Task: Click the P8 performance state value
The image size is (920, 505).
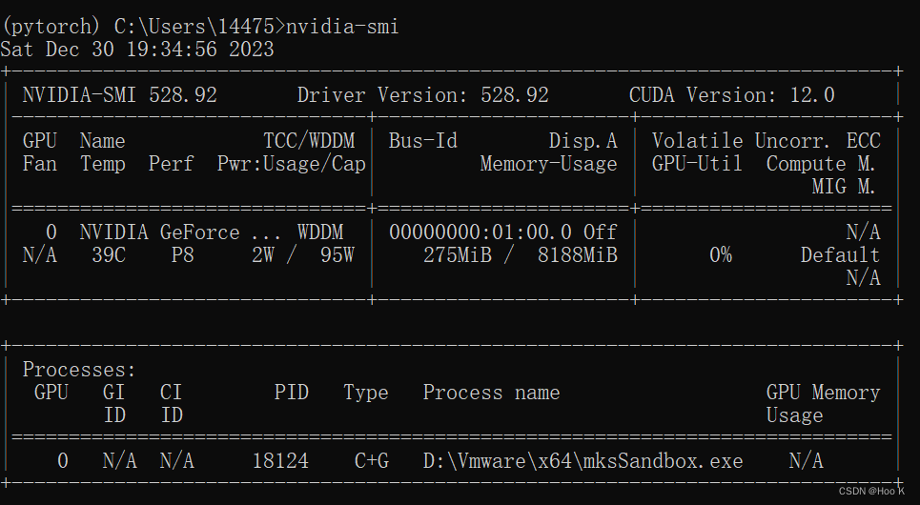Action: 182,255
